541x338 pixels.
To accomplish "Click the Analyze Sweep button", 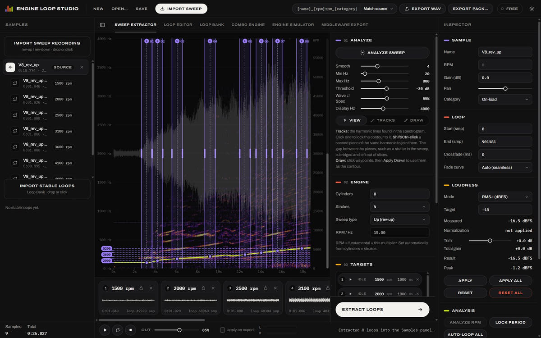I will (x=382, y=53).
